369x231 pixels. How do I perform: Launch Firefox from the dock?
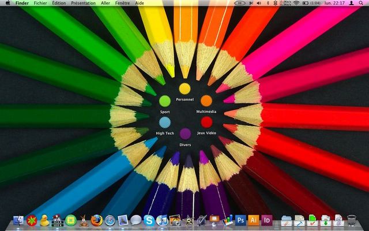(97, 221)
